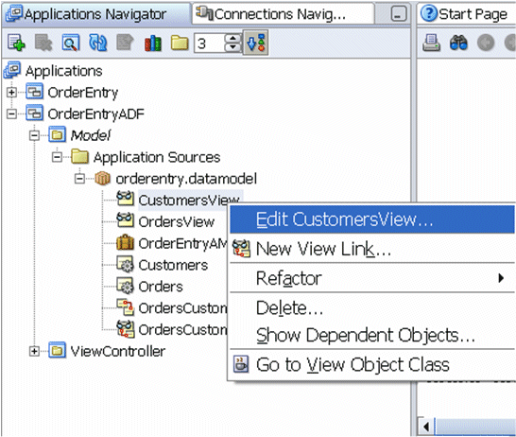Expand the OrderEntry application node
516x437 pixels.
[11, 93]
